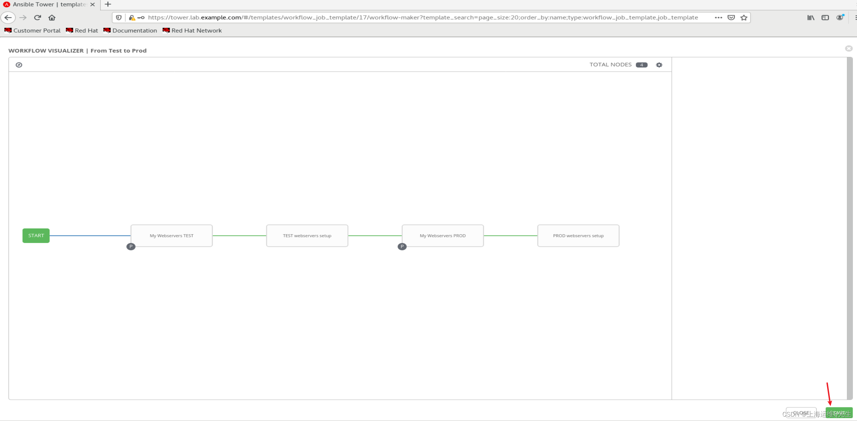This screenshot has width=857, height=421.
Task: Click the browser home icon
Action: 52,17
